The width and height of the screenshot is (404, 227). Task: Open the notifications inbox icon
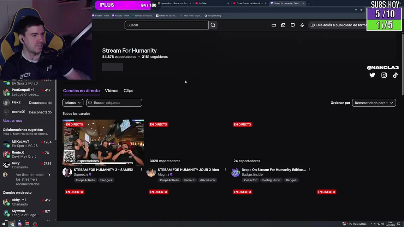pos(283,25)
